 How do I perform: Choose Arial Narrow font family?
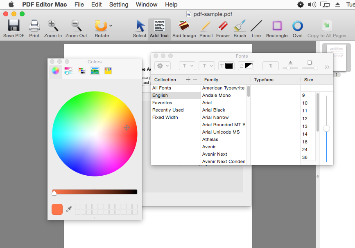[224, 117]
